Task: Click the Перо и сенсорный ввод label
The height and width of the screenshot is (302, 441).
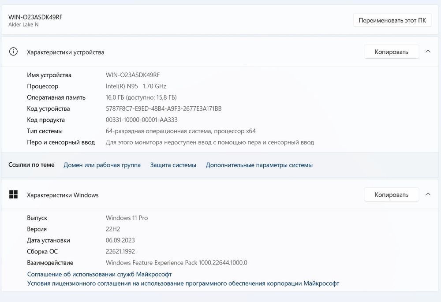Action: (x=61, y=142)
